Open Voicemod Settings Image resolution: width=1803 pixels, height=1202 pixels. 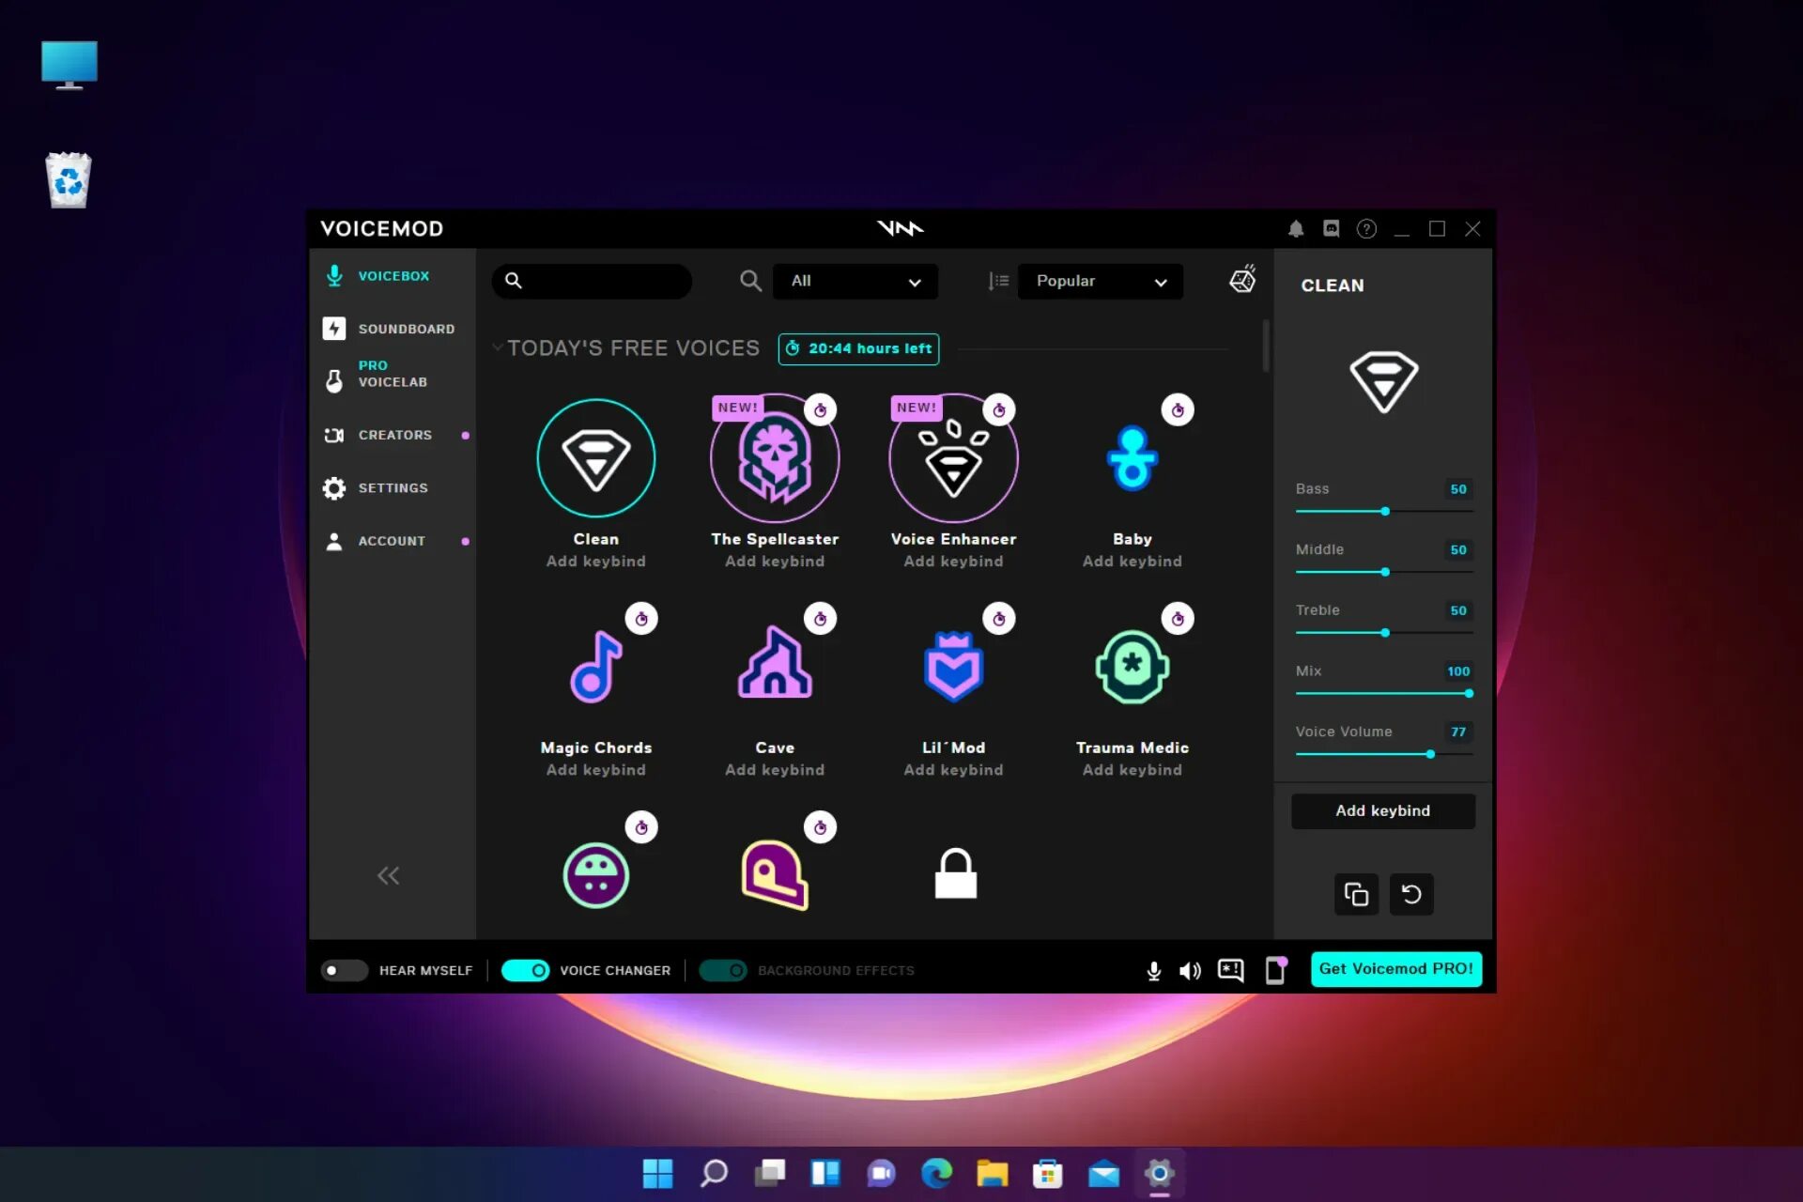(x=392, y=487)
